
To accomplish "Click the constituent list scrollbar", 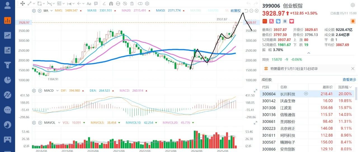I will click(x=356, y=94).
